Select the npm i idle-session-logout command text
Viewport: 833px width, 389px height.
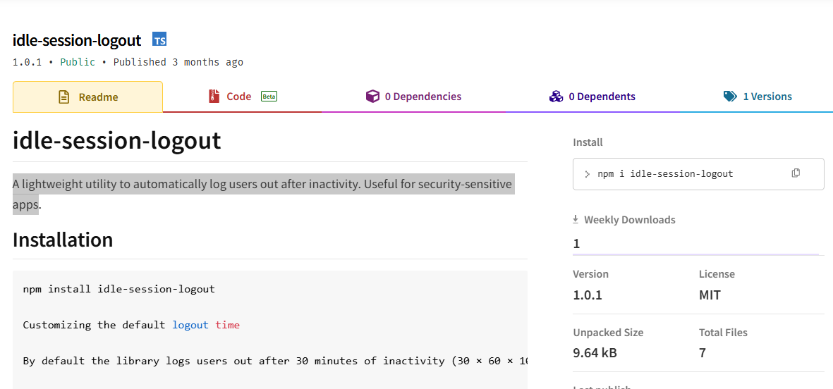[665, 174]
